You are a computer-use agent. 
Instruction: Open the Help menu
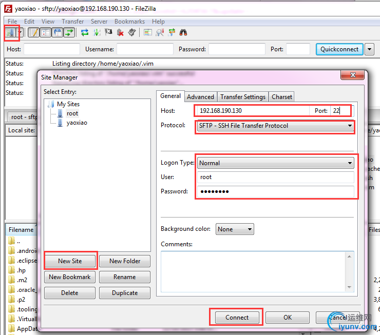click(158, 22)
